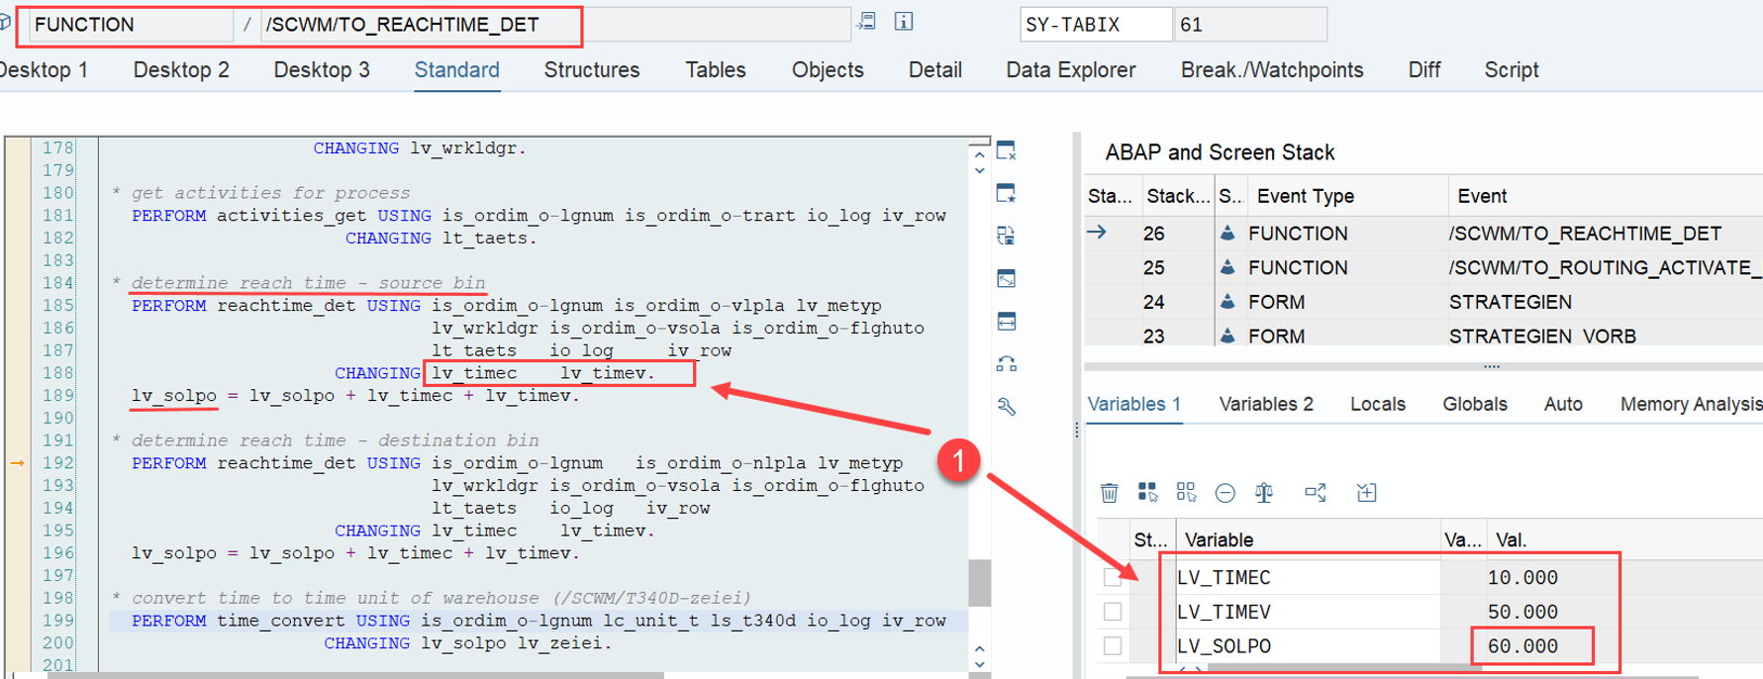Click the circled minus icon in variables toolbar
This screenshot has width=1763, height=679.
pyautogui.click(x=1225, y=492)
